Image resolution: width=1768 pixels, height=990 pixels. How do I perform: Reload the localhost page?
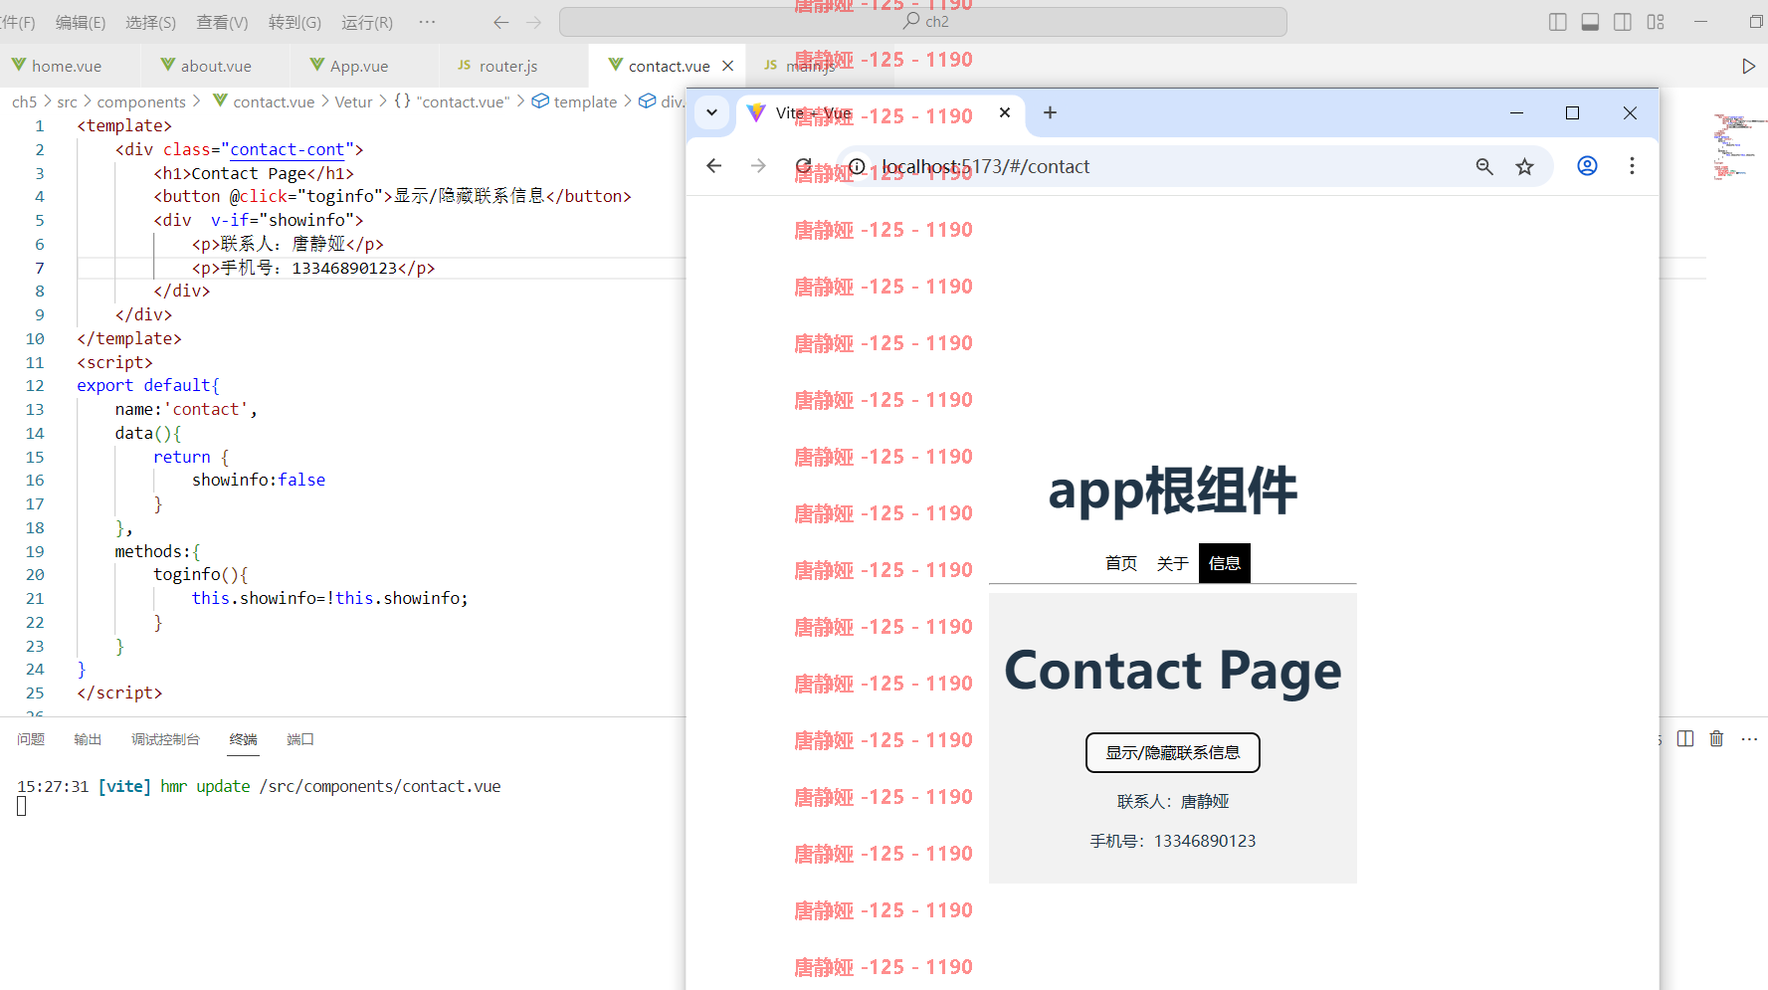click(804, 166)
